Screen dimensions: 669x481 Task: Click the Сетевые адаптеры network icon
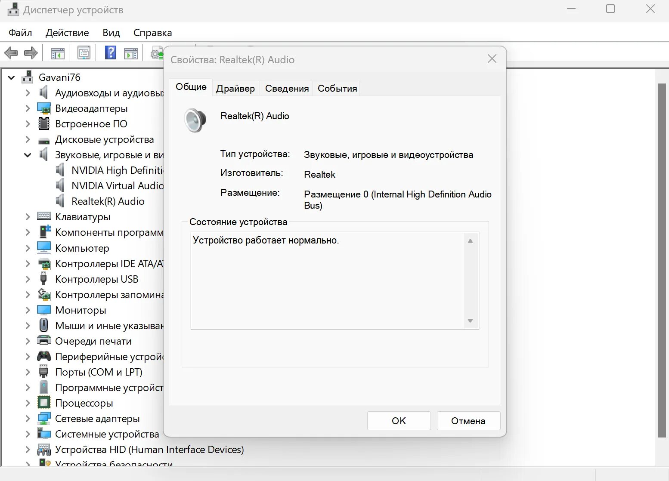pos(44,418)
